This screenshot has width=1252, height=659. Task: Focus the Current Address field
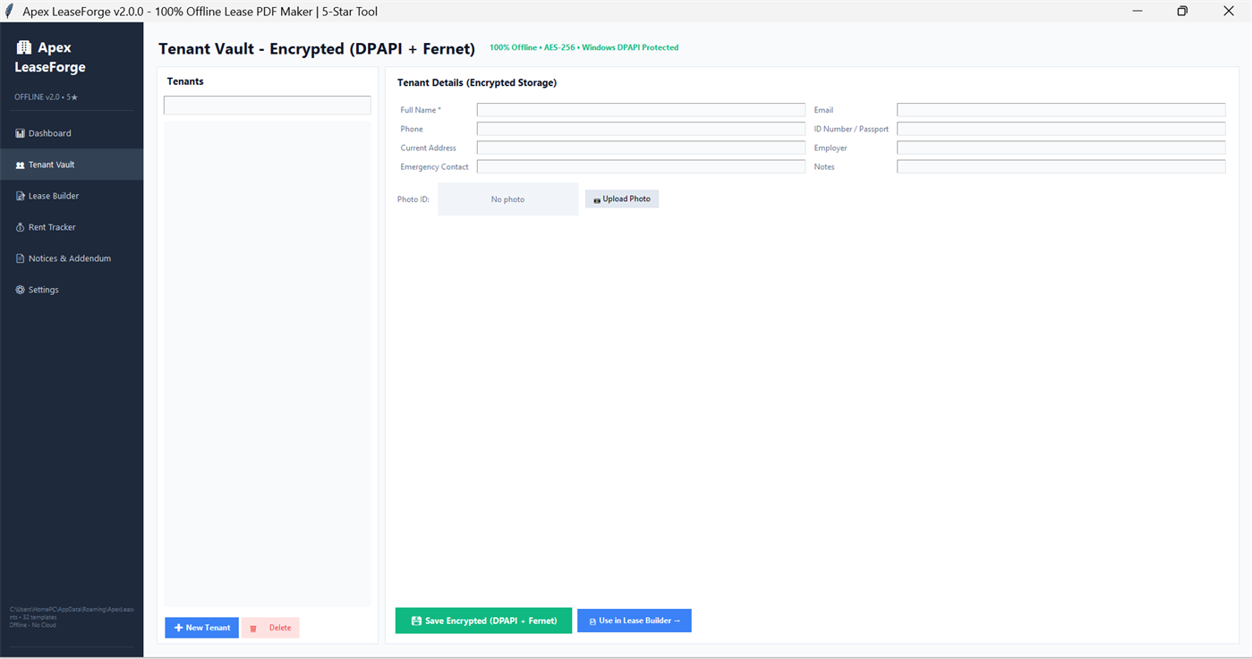(x=641, y=148)
